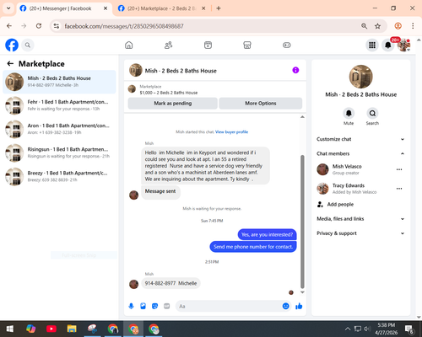Click the 914-882-8977 Michelle message
422x337 pixels.
pos(170,283)
